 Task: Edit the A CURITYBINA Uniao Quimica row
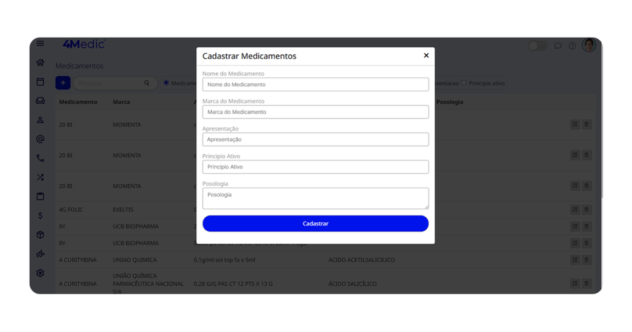pyautogui.click(x=575, y=260)
